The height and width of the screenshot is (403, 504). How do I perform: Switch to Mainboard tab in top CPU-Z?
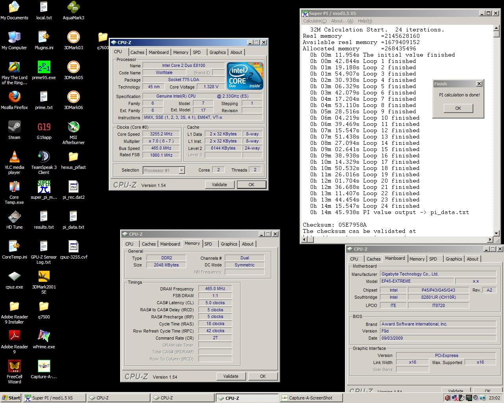click(159, 52)
